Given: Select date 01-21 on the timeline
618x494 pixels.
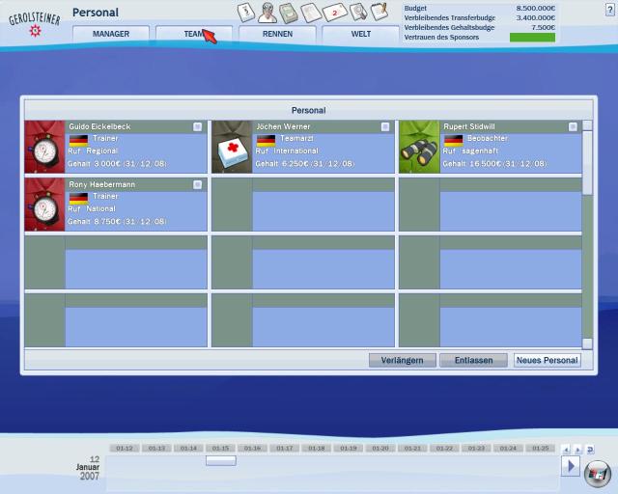Looking at the screenshot, I should [412, 449].
